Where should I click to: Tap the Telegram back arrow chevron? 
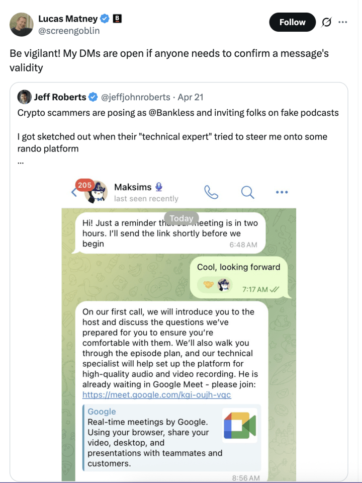click(73, 192)
